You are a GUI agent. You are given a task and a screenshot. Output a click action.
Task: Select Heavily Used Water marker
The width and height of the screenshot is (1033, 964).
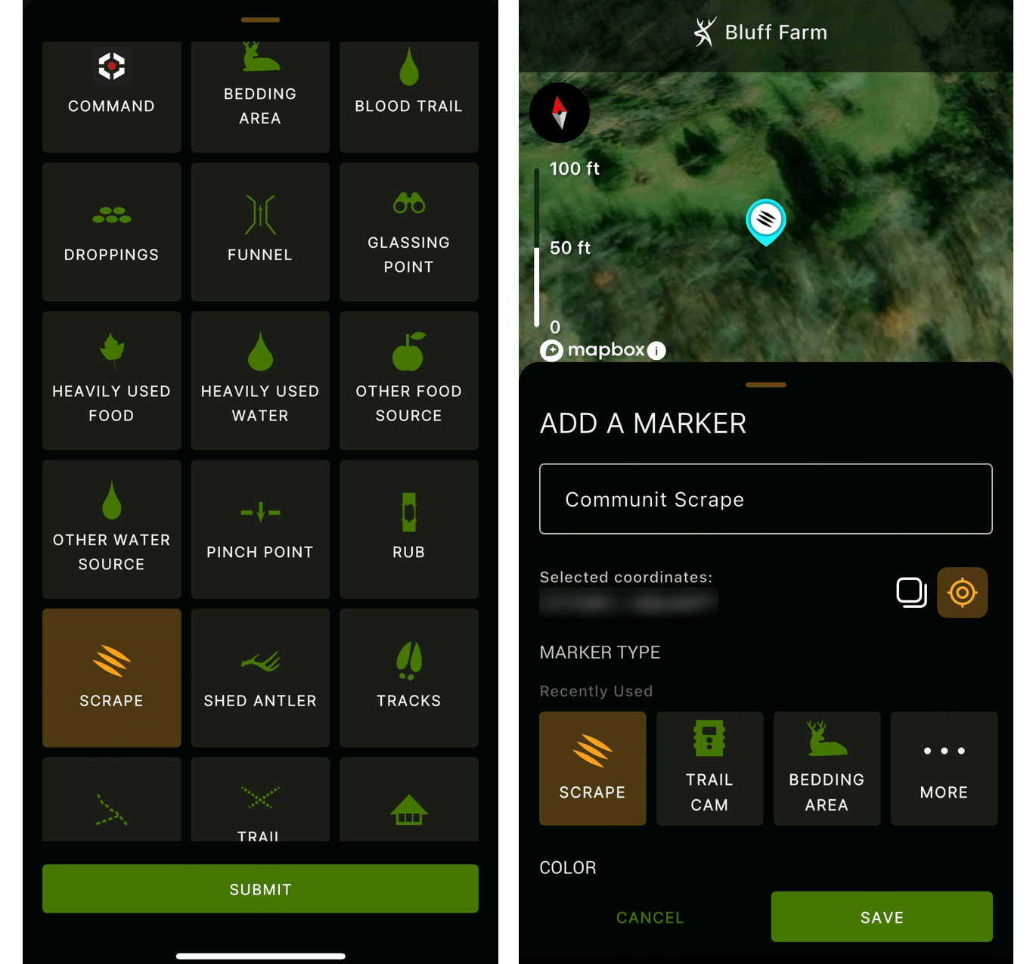260,380
